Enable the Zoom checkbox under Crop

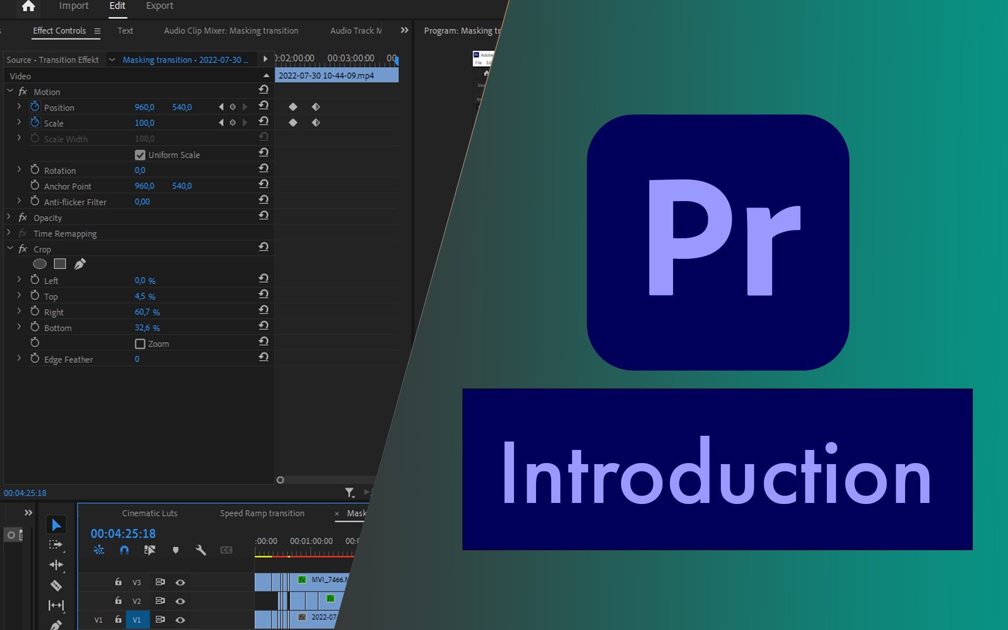(140, 344)
